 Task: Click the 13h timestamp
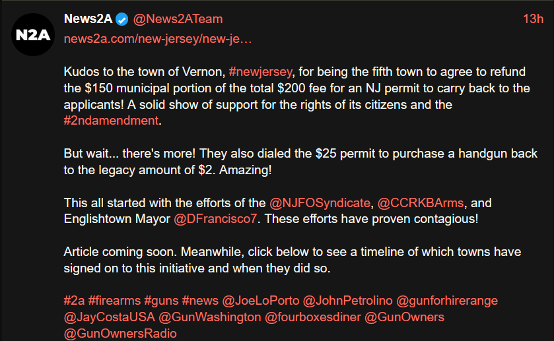[x=532, y=19]
